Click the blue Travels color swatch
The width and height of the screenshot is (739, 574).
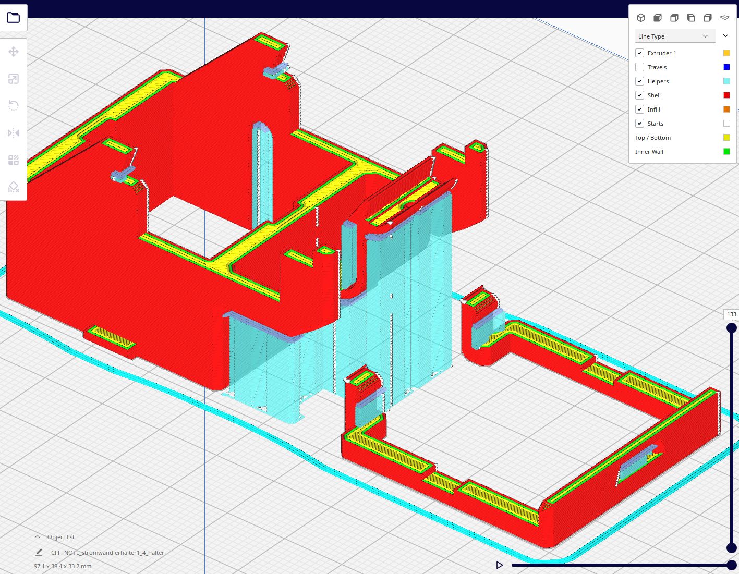coord(726,67)
